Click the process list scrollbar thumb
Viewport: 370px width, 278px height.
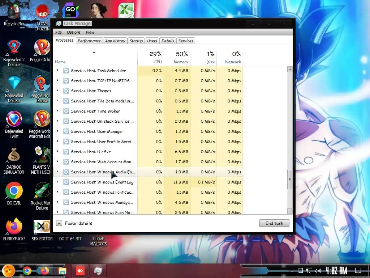[289, 179]
